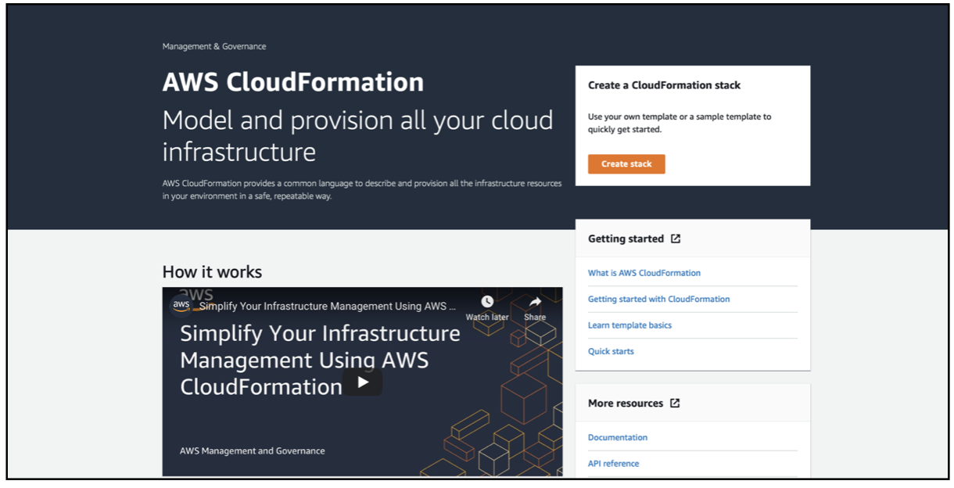Click Management & Governance breadcrumb text

click(x=214, y=46)
